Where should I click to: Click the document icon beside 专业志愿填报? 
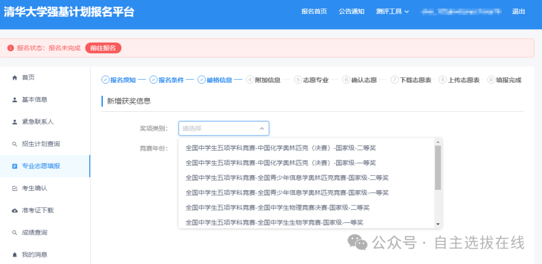click(15, 166)
